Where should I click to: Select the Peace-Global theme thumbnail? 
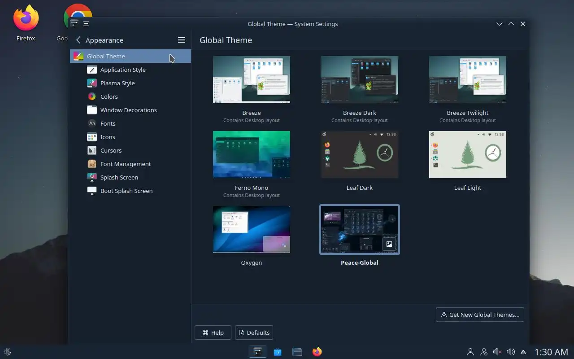pos(360,229)
